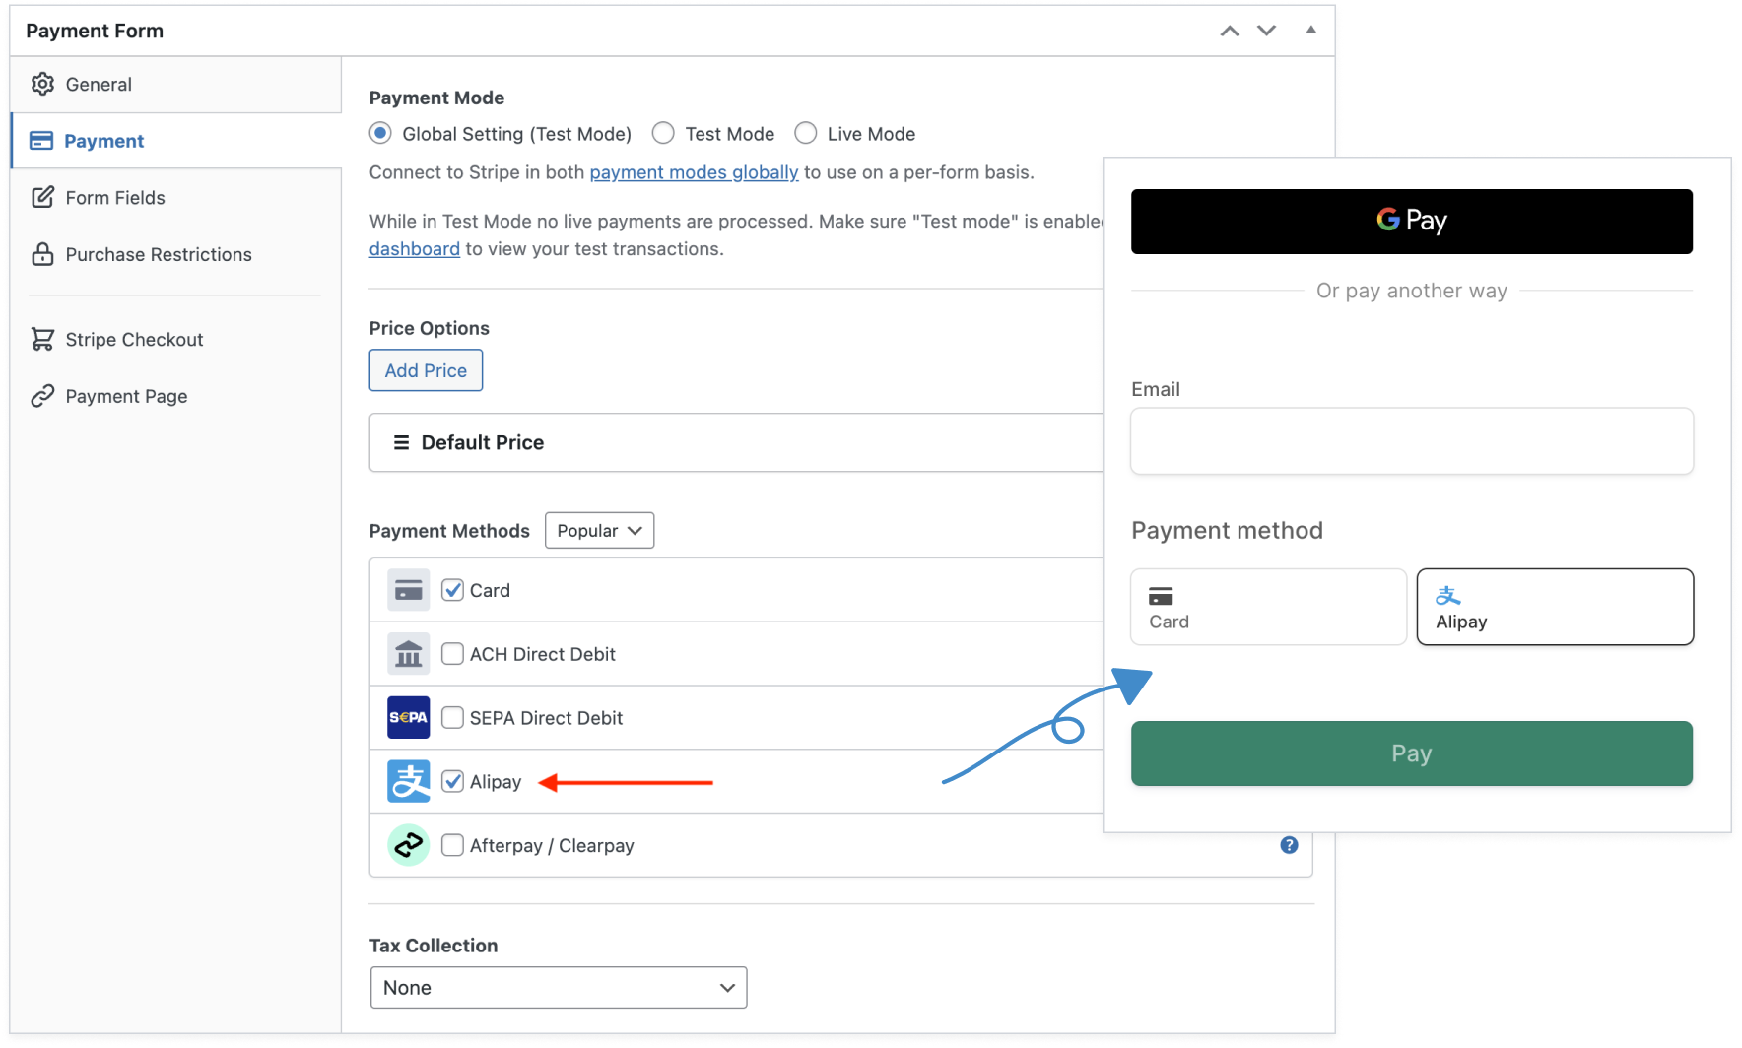
Task: Click the SEPA Direct Debit logo icon
Action: pyautogui.click(x=408, y=718)
